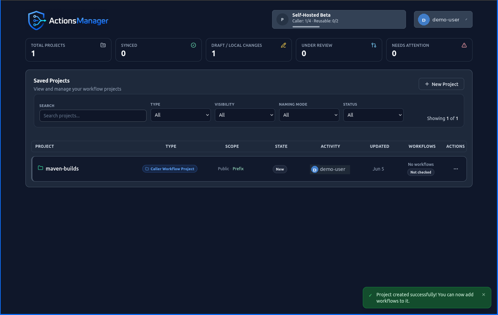
Task: Click the Not checked workflow badge
Action: pos(421,172)
